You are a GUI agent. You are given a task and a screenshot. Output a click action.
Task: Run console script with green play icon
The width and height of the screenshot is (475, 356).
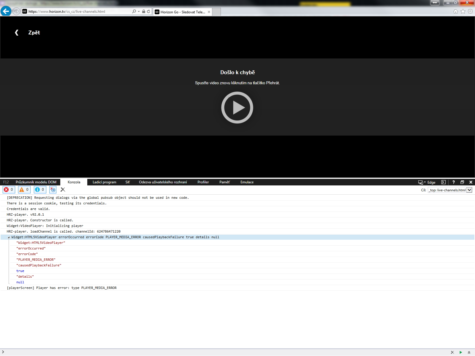(460, 352)
